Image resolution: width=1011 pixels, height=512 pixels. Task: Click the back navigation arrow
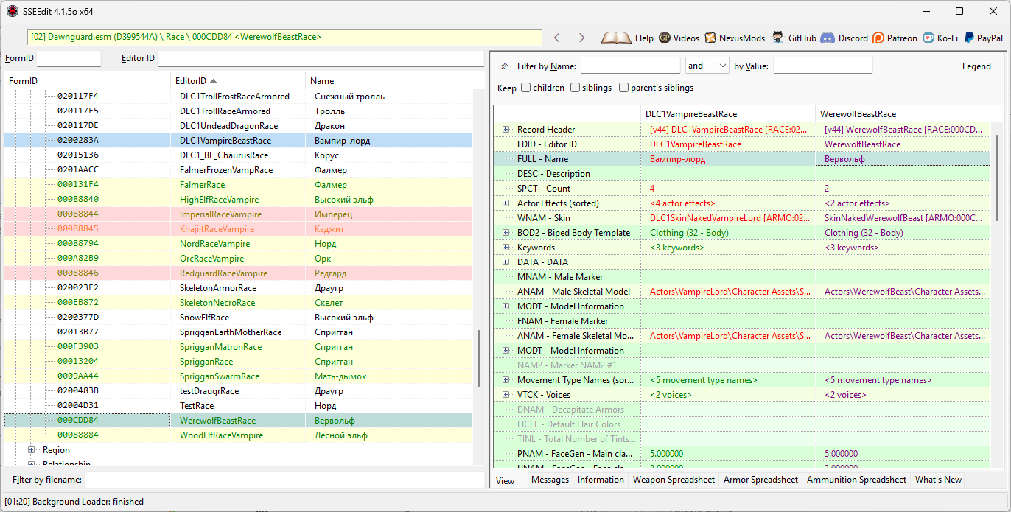[557, 38]
